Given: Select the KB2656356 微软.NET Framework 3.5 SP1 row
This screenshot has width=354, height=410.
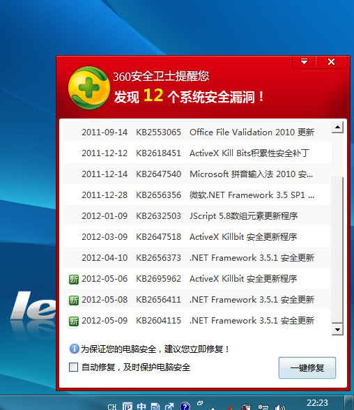Looking at the screenshot, I should (197, 195).
